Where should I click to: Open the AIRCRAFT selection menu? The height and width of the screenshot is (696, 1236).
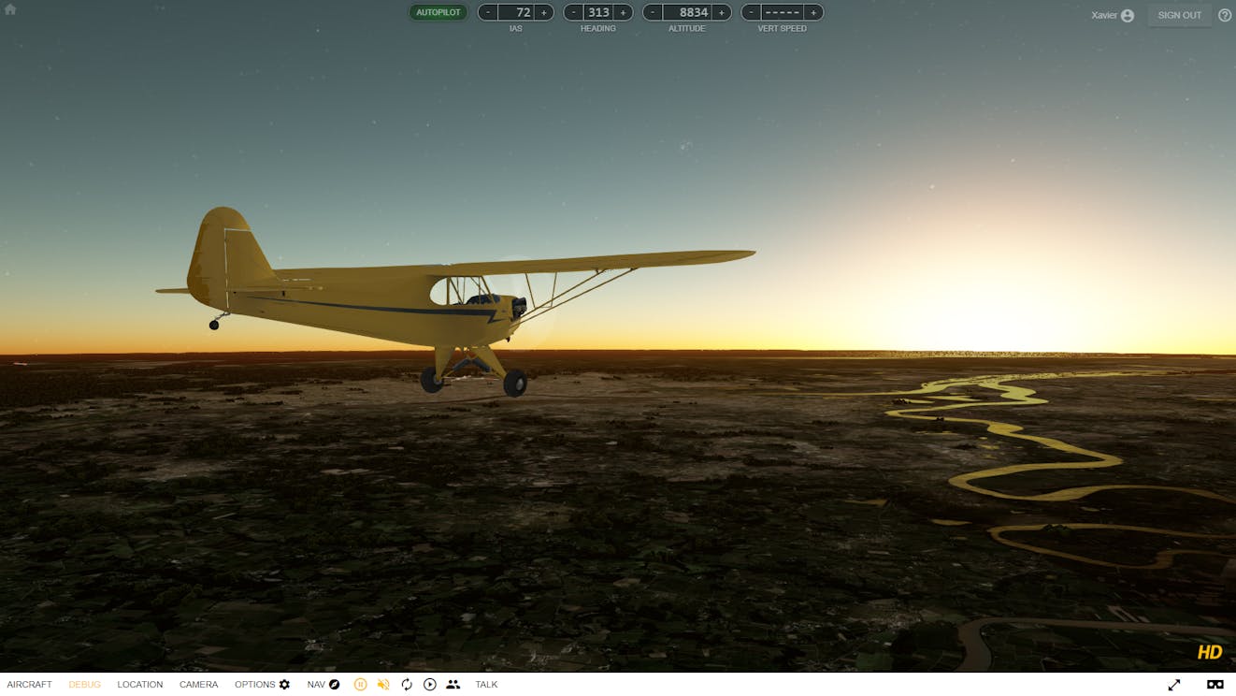tap(30, 684)
